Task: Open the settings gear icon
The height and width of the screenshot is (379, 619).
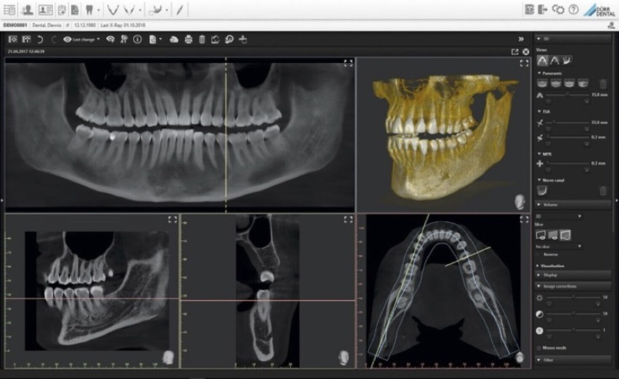Action: point(558,9)
